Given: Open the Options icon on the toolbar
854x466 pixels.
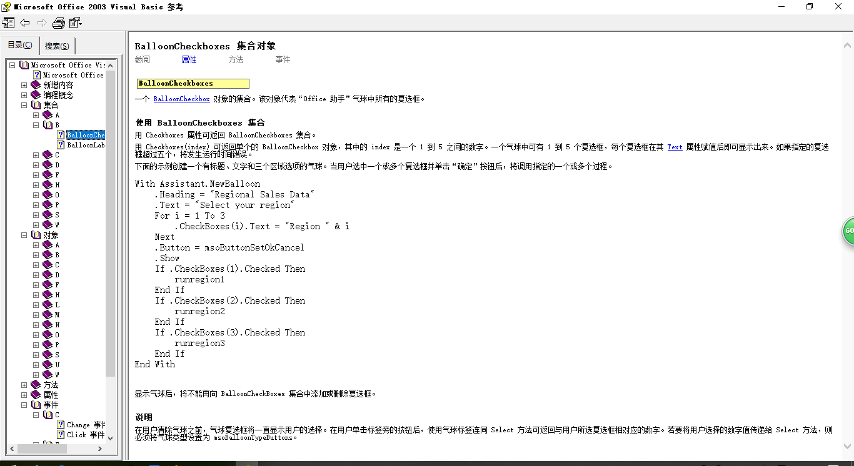Looking at the screenshot, I should (x=75, y=22).
